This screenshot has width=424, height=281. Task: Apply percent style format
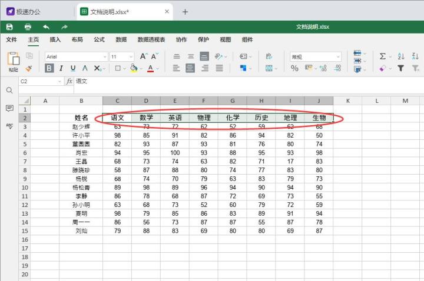[294, 68]
